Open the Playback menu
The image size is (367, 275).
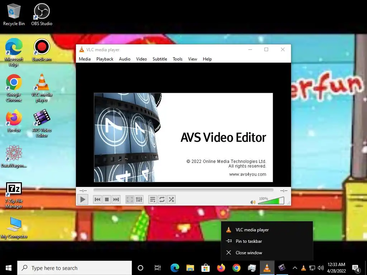(105, 59)
